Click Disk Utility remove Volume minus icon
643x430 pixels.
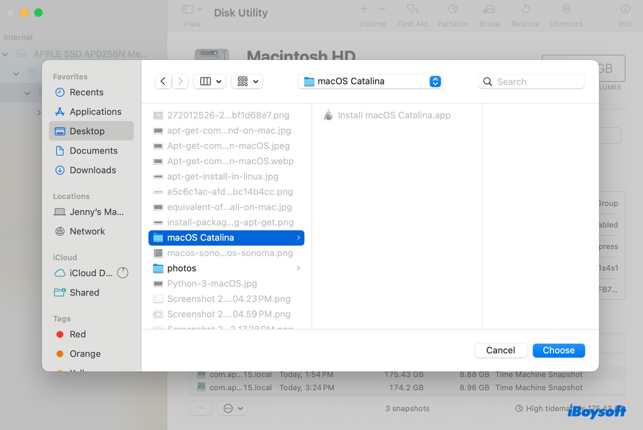(x=381, y=9)
